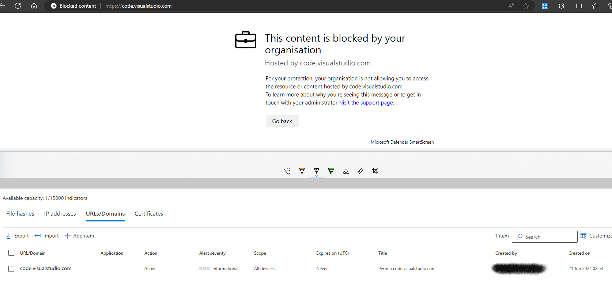Select the black pencil tool

pyautogui.click(x=317, y=170)
